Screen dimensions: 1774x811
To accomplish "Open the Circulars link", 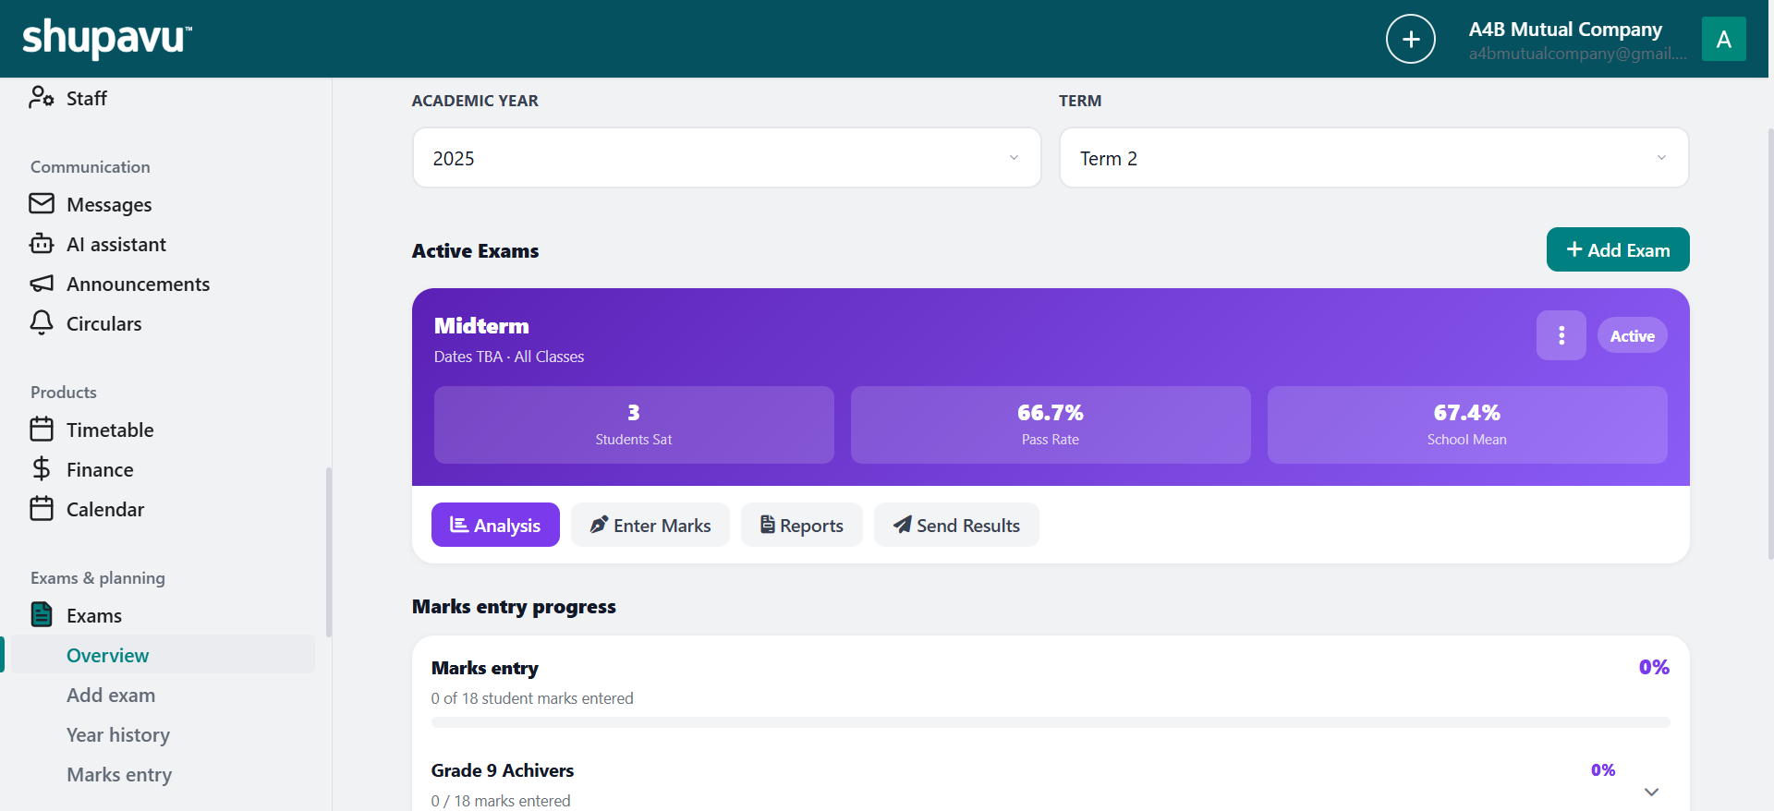I will [103, 323].
